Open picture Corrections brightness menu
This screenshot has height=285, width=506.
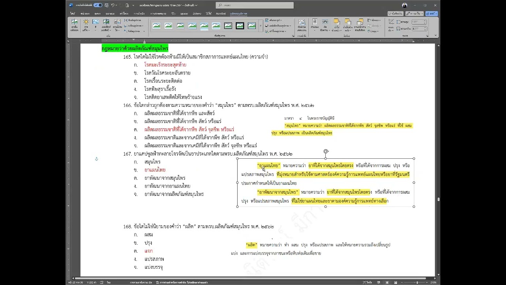click(86, 25)
